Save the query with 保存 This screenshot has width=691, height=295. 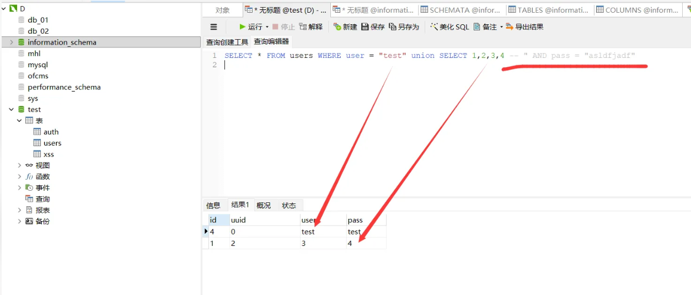pyautogui.click(x=373, y=27)
